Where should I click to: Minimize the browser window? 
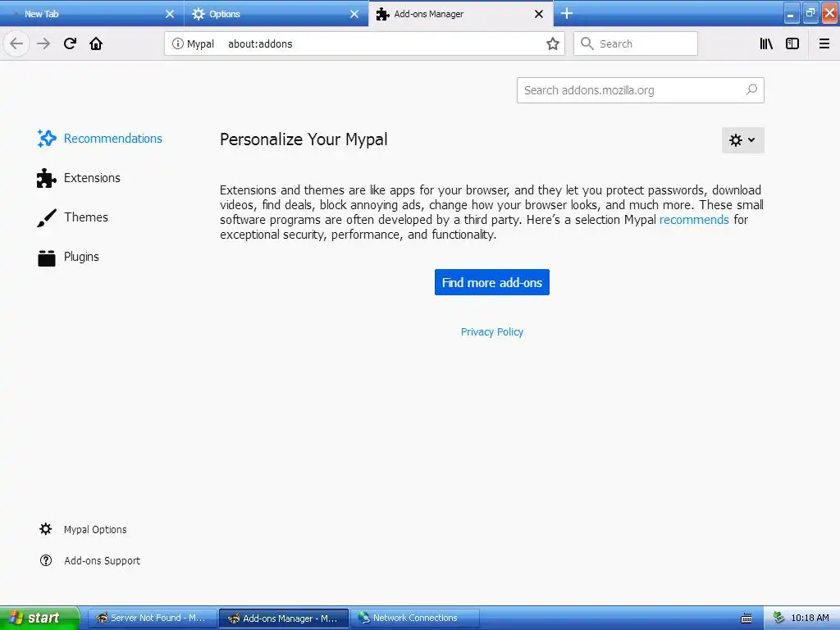click(x=791, y=14)
